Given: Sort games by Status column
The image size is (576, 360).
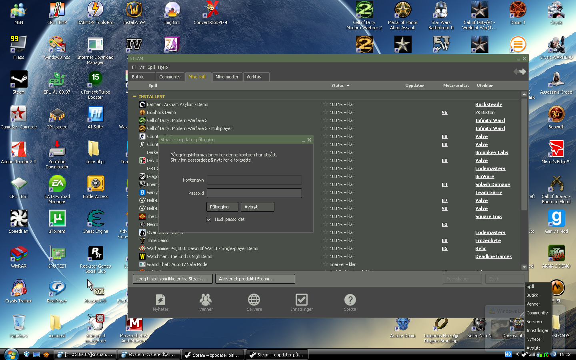Looking at the screenshot, I should (x=338, y=86).
